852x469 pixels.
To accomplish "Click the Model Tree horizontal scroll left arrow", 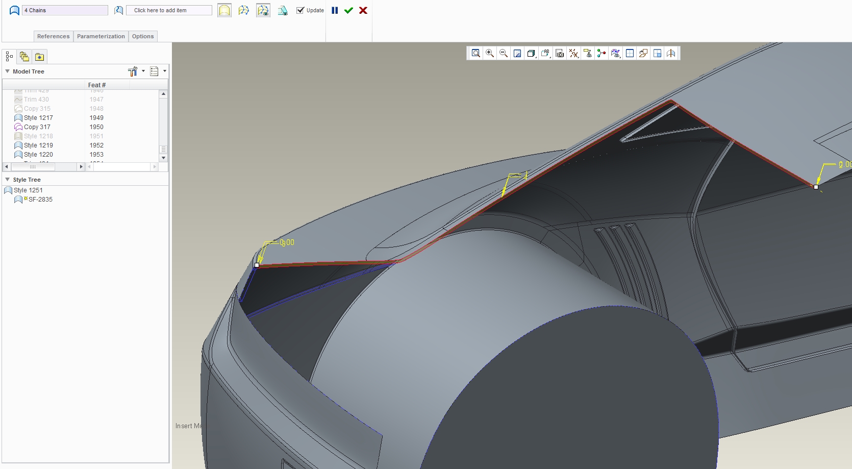I will (6, 167).
